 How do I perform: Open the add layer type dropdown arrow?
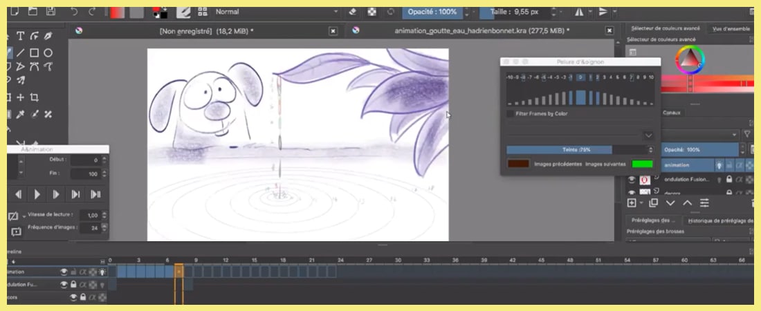[x=641, y=202]
